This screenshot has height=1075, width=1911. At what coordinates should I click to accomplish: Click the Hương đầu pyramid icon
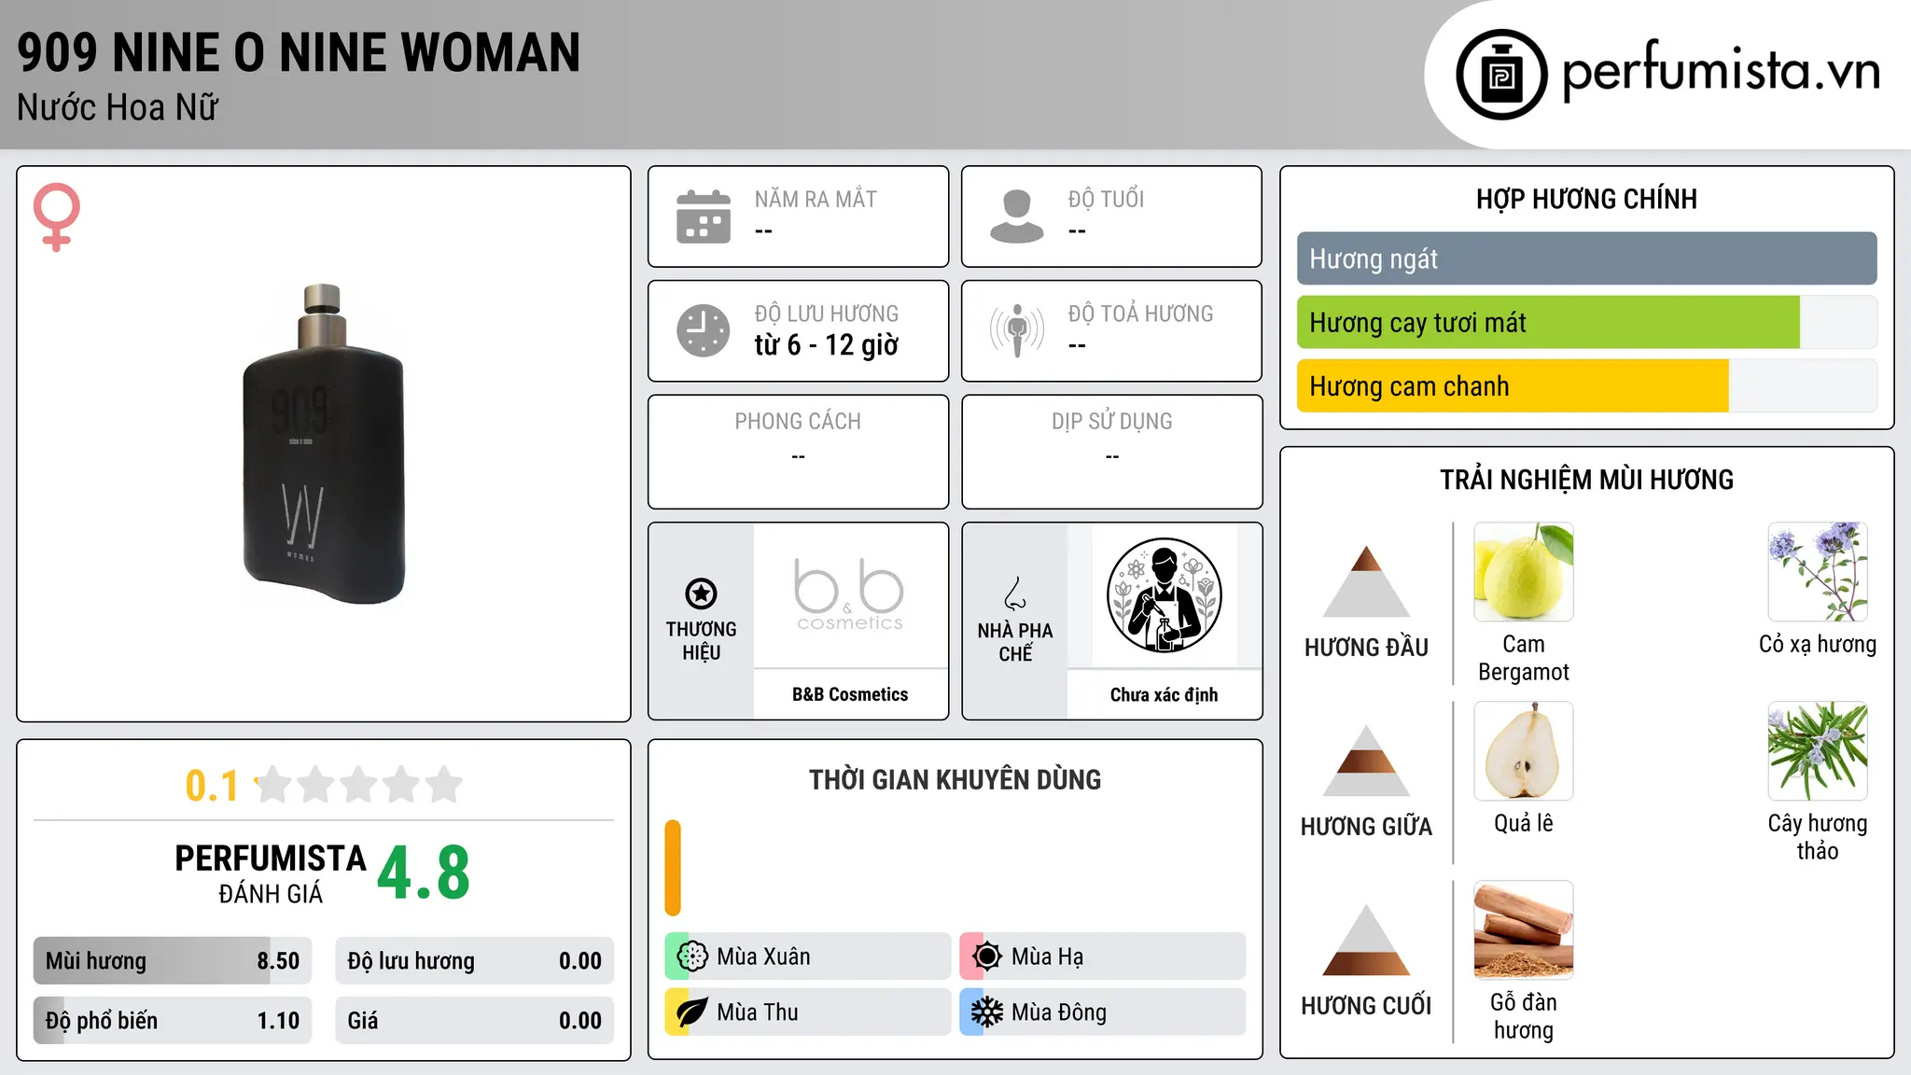click(1366, 581)
